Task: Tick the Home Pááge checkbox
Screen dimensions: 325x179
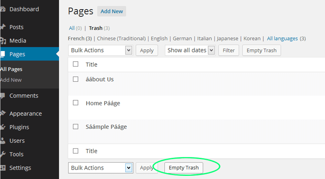Action: pyautogui.click(x=76, y=103)
